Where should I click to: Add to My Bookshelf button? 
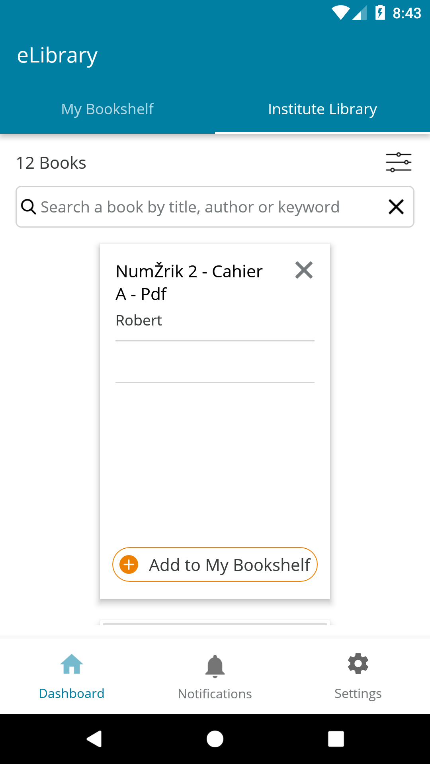[215, 565]
